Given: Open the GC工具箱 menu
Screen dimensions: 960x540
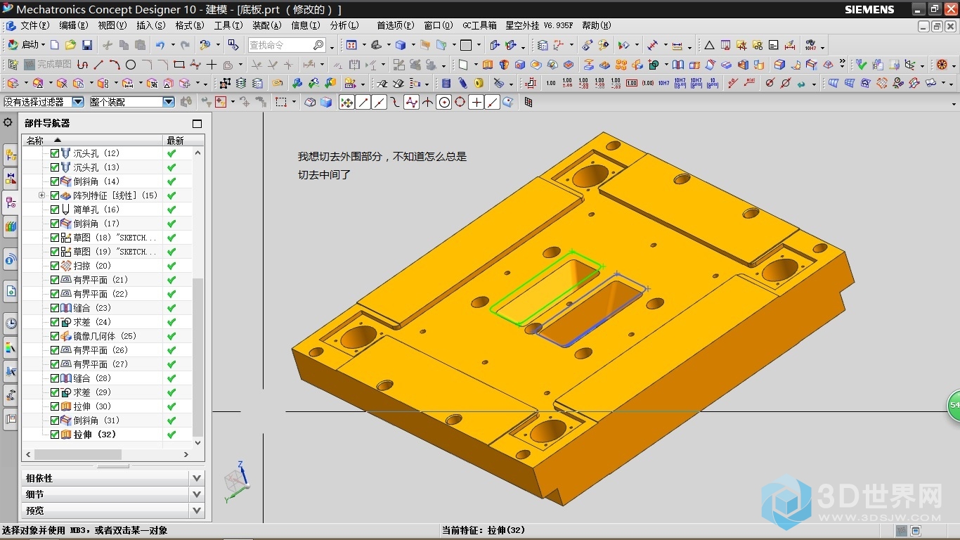Looking at the screenshot, I should pos(479,25).
